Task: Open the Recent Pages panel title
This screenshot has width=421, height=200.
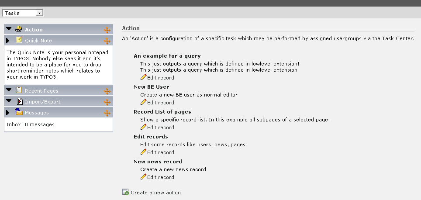Action: 41,91
